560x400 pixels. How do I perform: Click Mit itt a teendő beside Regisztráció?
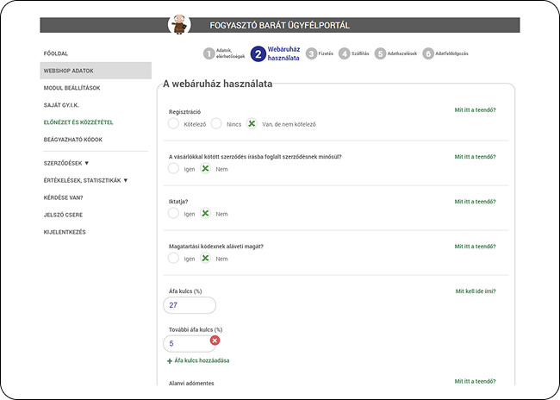(x=475, y=110)
